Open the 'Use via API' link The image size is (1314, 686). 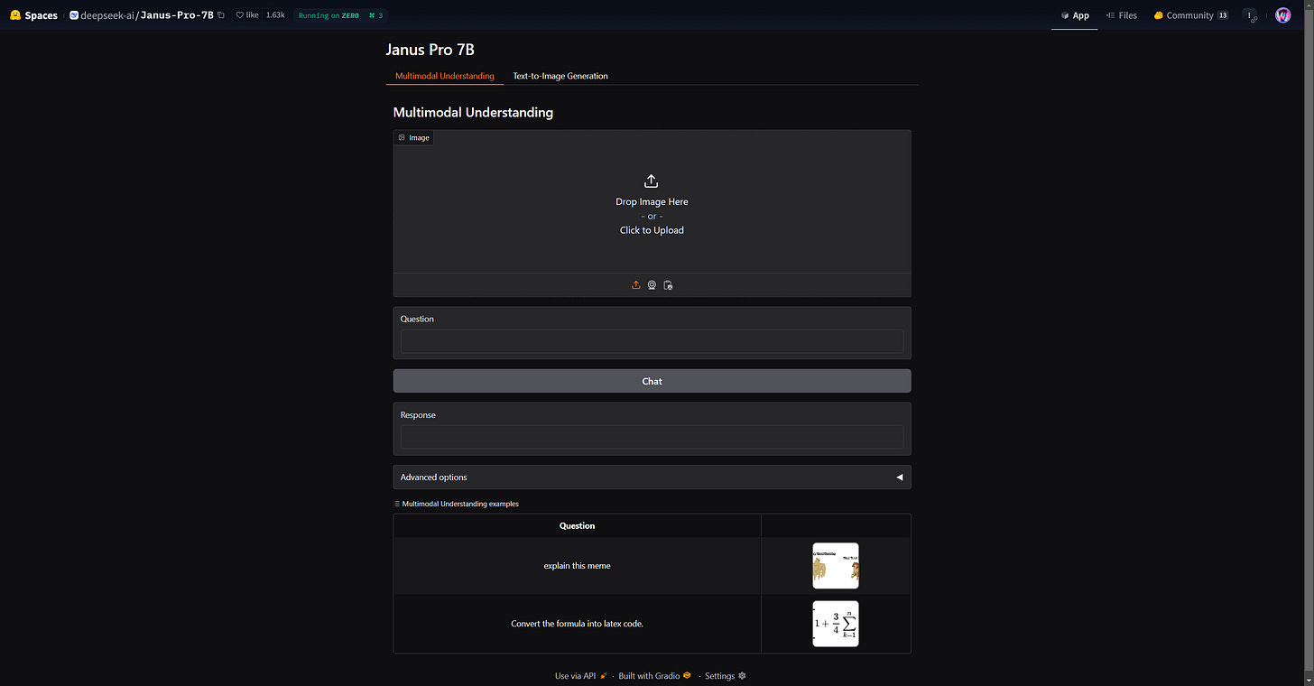(x=581, y=675)
